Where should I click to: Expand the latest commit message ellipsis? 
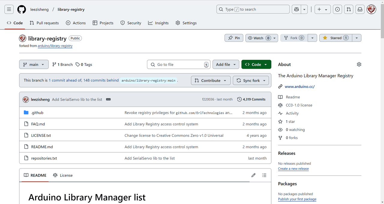[108, 99]
